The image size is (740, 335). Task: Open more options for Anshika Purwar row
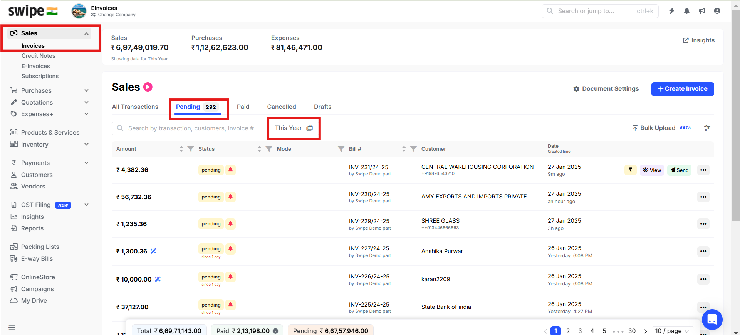coord(703,251)
